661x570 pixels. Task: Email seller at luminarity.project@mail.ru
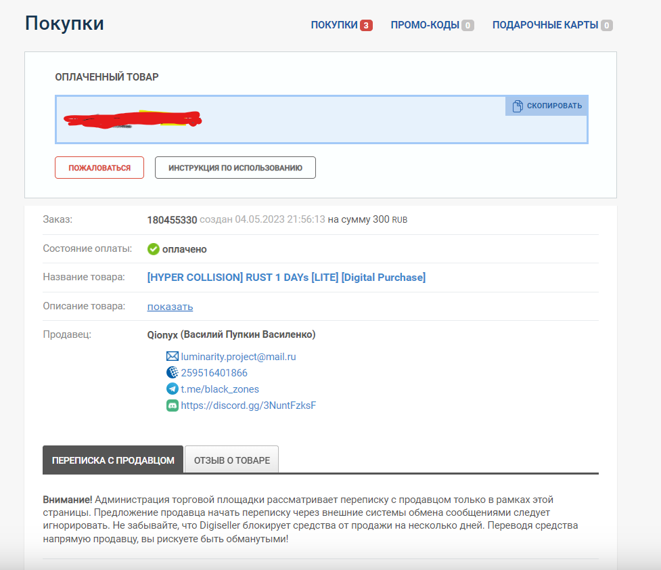tap(238, 357)
